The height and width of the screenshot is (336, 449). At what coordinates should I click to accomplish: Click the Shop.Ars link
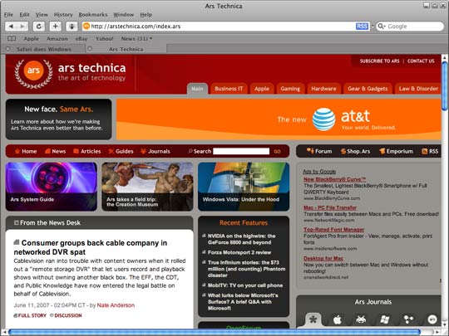[x=355, y=151]
